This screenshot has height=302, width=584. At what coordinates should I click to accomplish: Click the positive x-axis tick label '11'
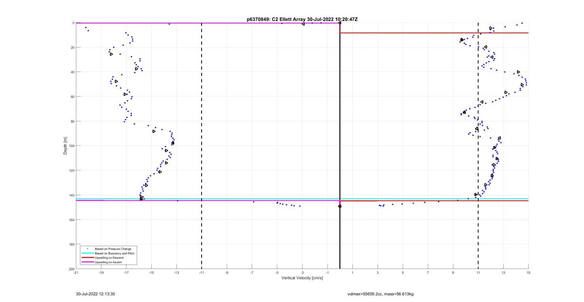478,273
